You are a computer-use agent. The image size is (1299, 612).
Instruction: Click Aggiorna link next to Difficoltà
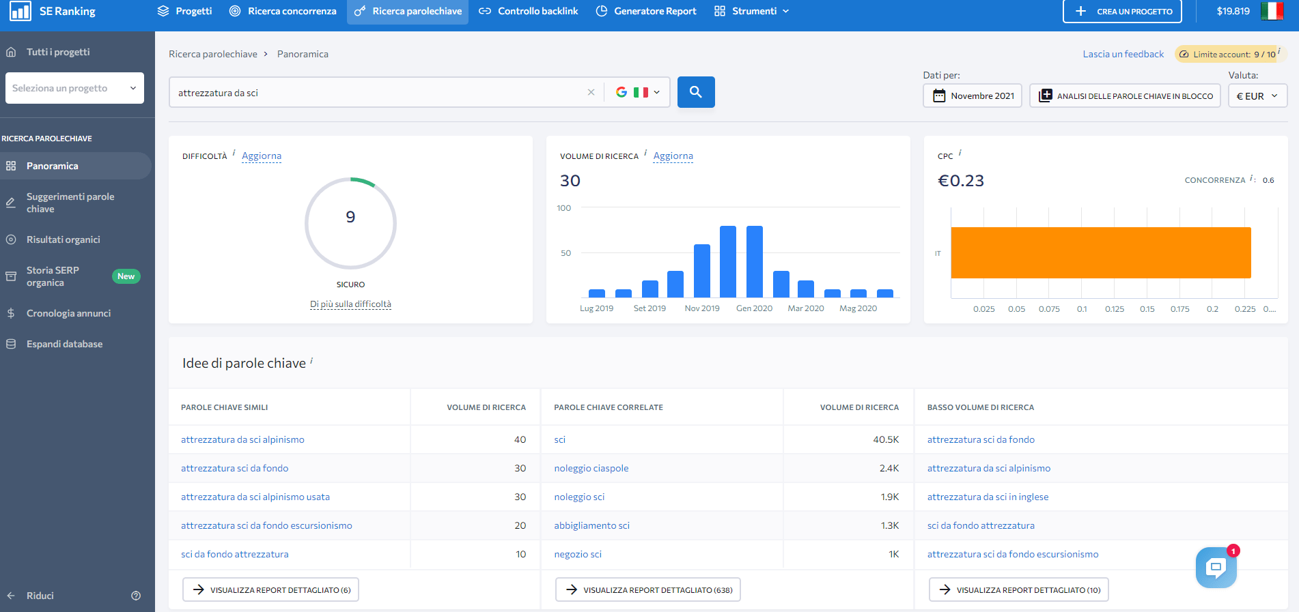pyautogui.click(x=262, y=156)
